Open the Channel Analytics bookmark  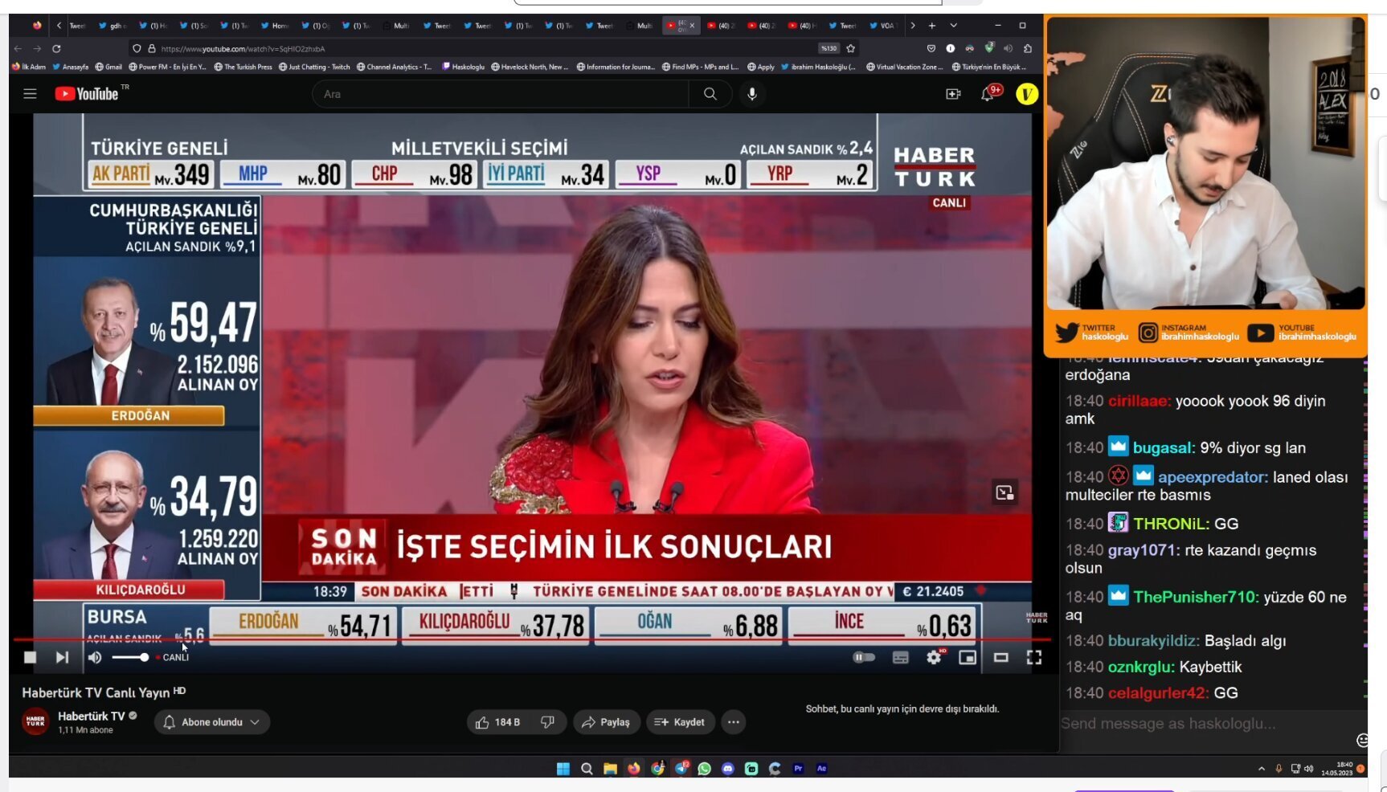pyautogui.click(x=394, y=67)
